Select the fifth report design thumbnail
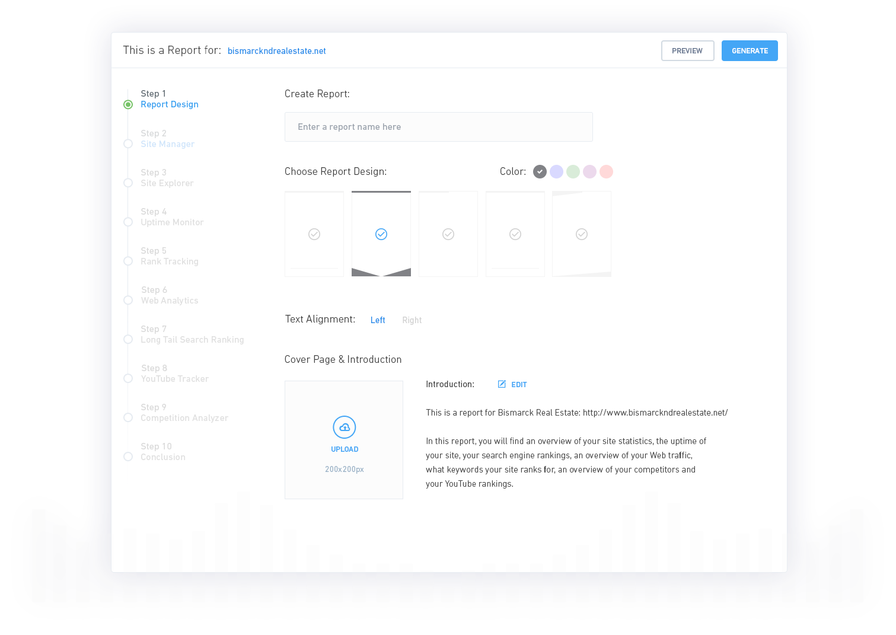 tap(582, 234)
